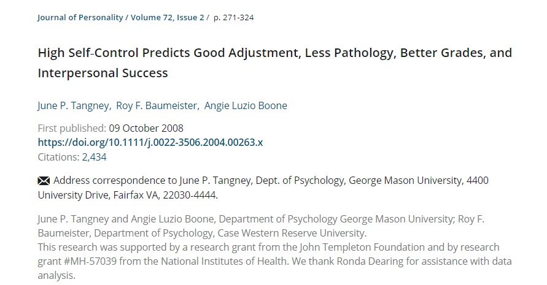Open author Angie Luzio Boone's link

coord(246,105)
